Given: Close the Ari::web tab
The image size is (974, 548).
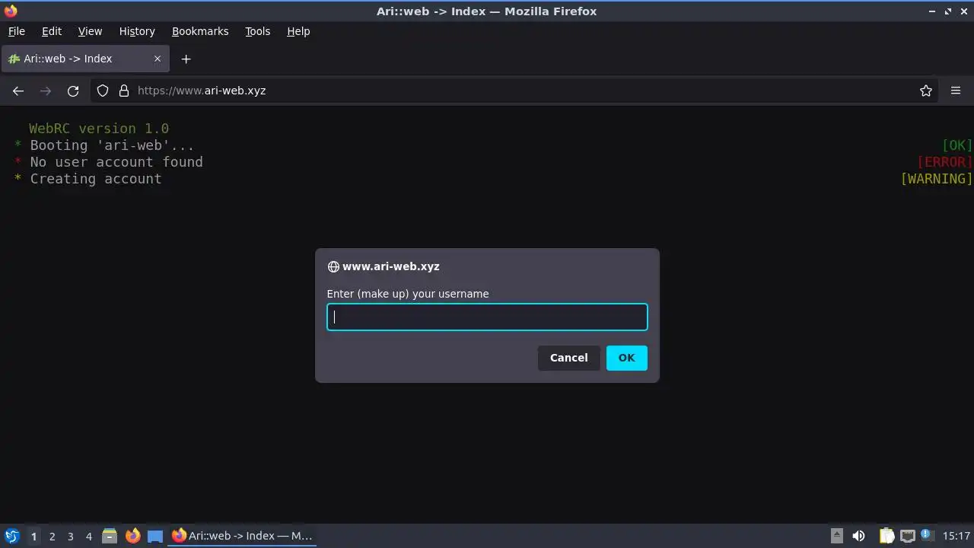Looking at the screenshot, I should click(158, 59).
